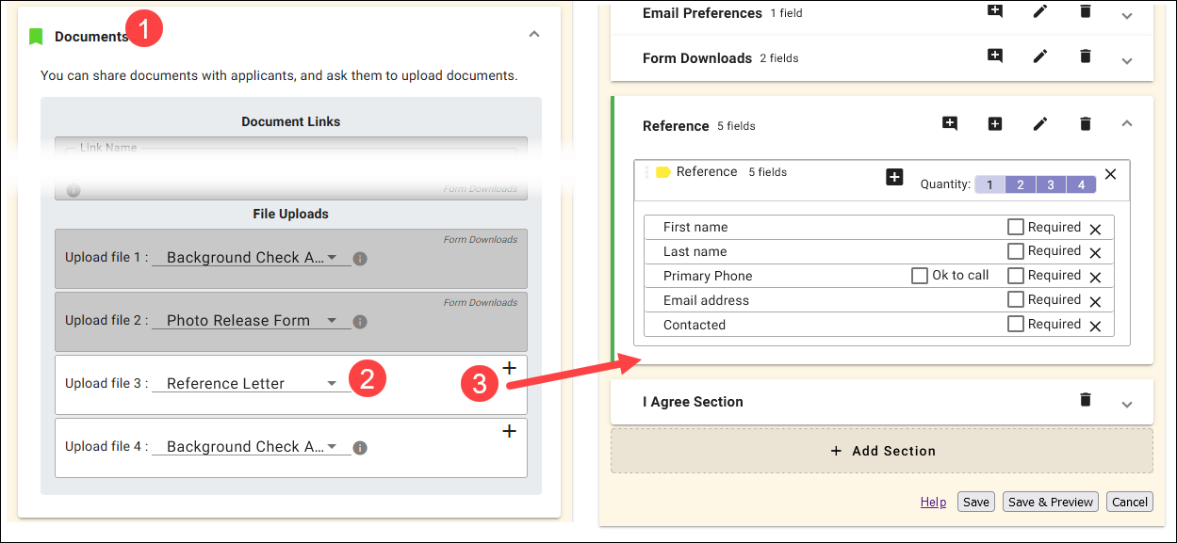Click the yellow Reference tag icon
The image size is (1177, 543).
[x=662, y=172]
